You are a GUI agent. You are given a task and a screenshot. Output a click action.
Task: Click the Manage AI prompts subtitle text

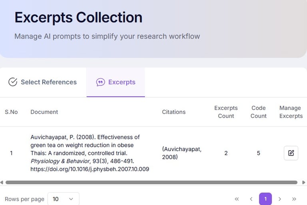[x=107, y=36]
